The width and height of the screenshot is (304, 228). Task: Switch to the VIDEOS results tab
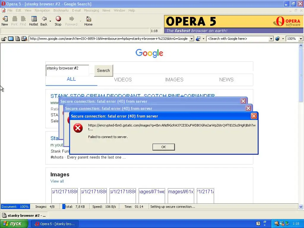point(123,80)
